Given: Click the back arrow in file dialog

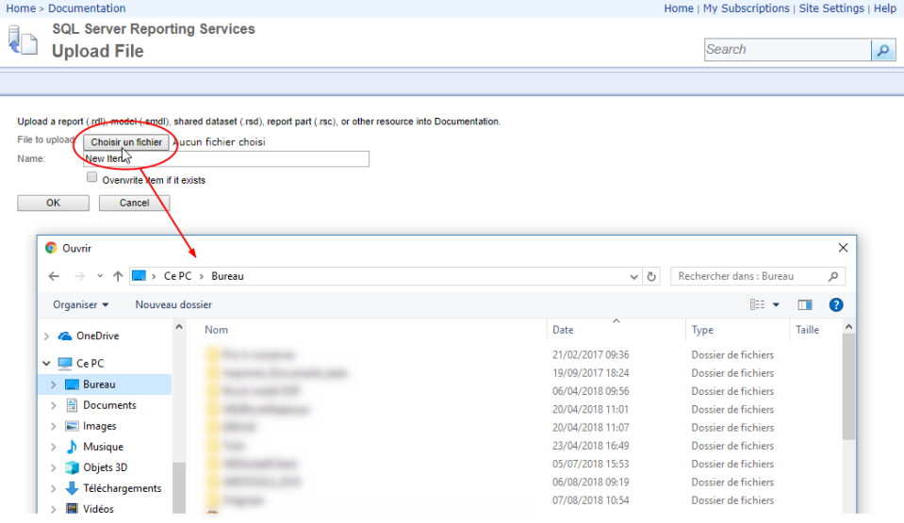Looking at the screenshot, I should tap(54, 276).
